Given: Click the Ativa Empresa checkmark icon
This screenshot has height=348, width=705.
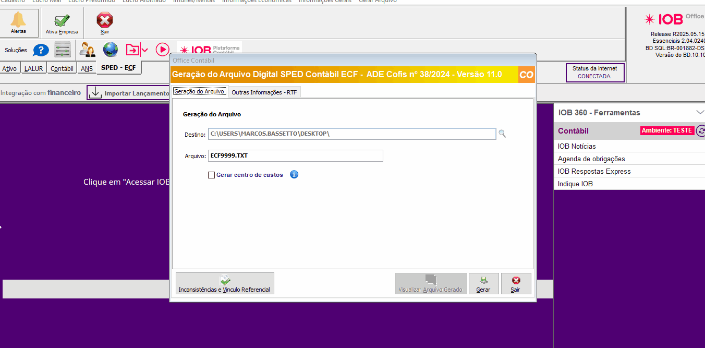Looking at the screenshot, I should coord(62,21).
